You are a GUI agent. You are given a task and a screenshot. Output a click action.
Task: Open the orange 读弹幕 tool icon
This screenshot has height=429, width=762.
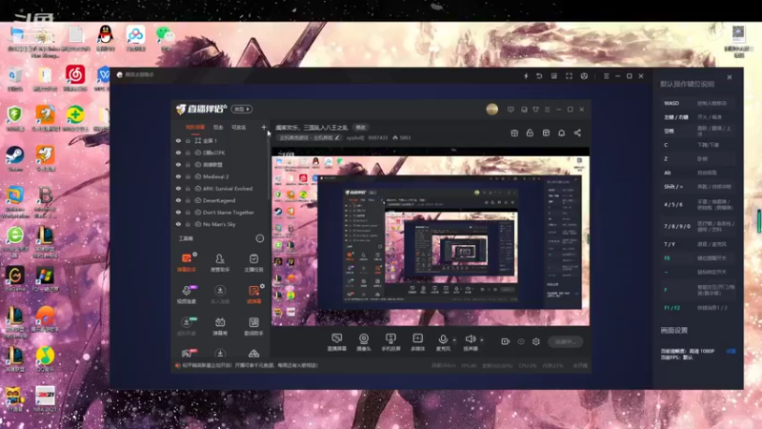point(253,295)
